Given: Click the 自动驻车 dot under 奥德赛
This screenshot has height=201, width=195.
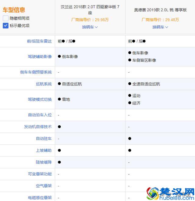Looking at the screenshot, I should pyautogui.click(x=129, y=138).
